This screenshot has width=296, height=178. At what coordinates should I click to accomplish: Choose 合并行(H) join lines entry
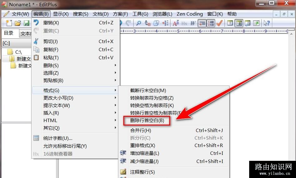174,131
